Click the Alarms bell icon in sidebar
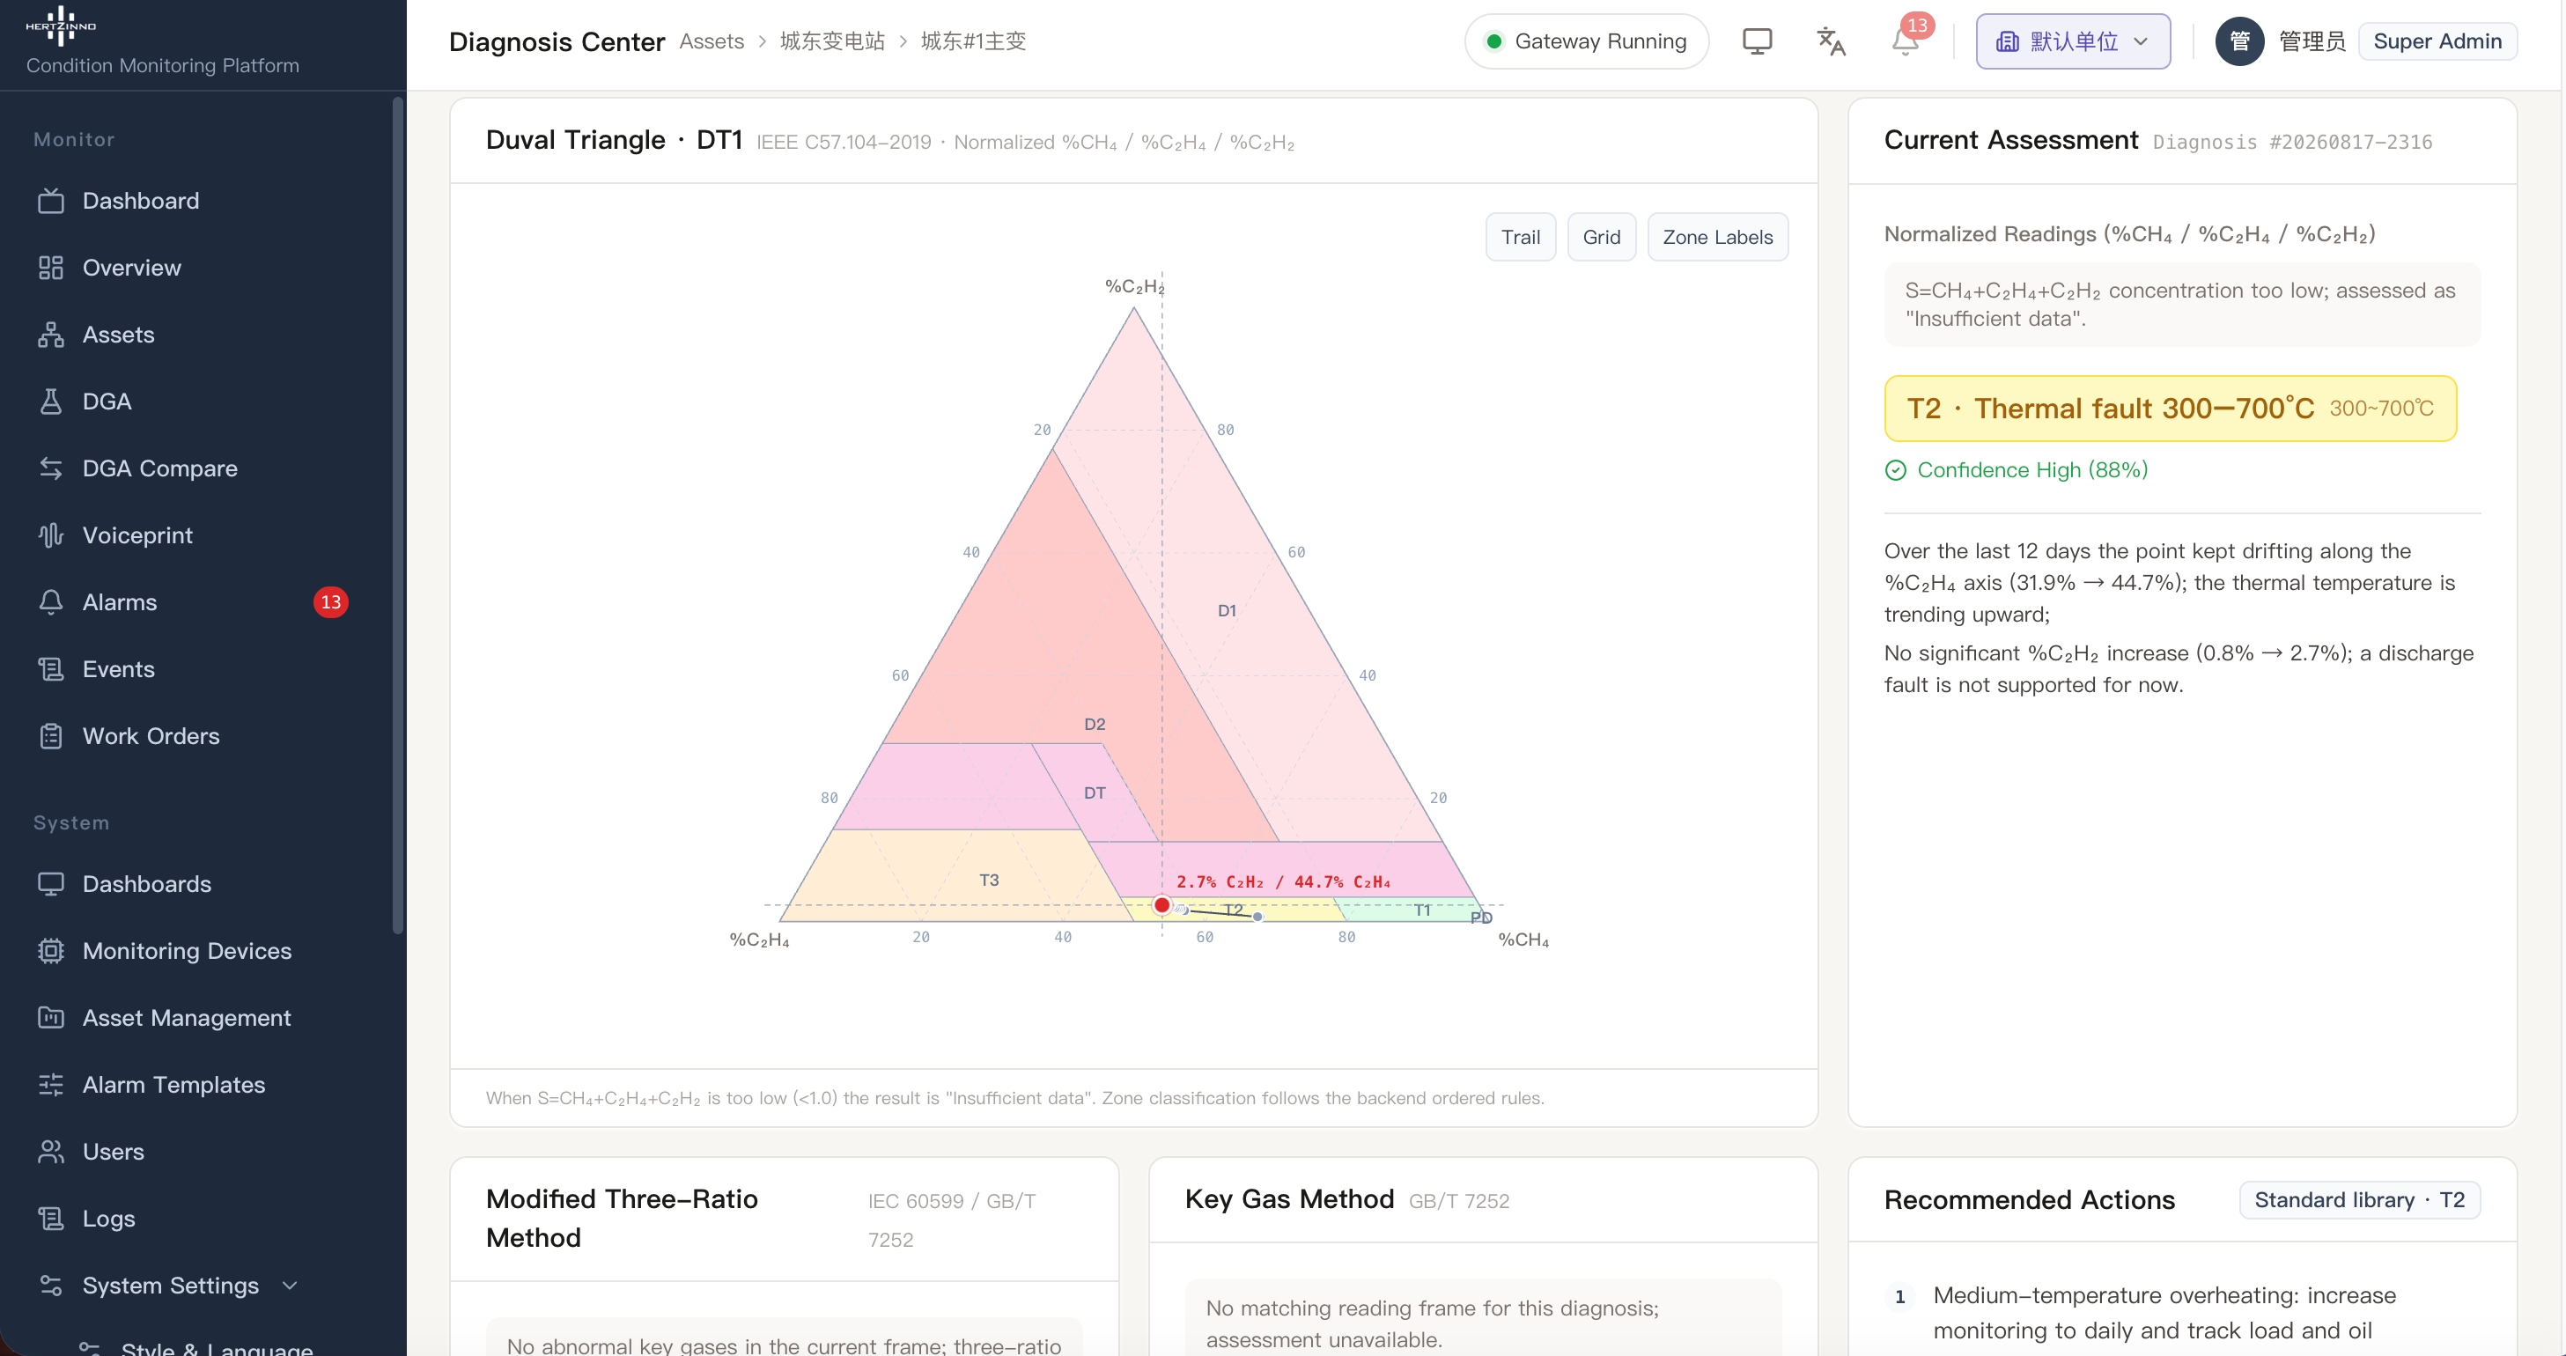This screenshot has height=1356, width=2566. click(x=51, y=601)
